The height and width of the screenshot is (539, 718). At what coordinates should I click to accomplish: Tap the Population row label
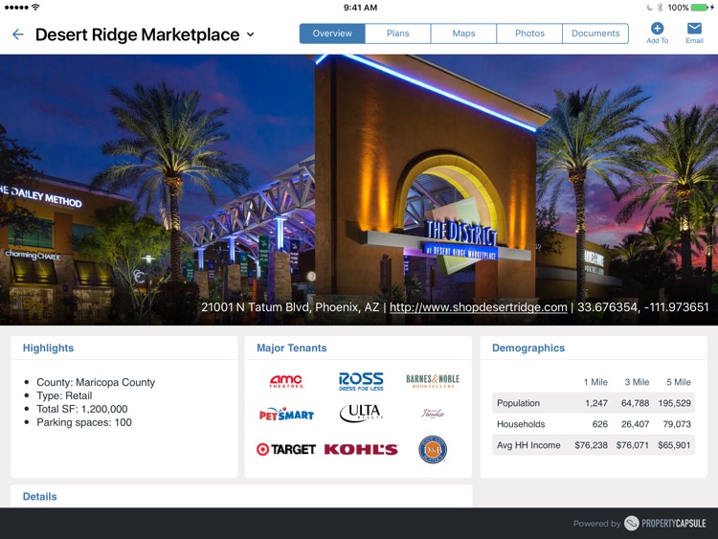pos(518,403)
